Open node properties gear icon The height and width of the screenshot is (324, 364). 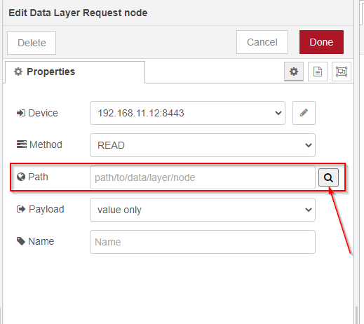(x=294, y=72)
